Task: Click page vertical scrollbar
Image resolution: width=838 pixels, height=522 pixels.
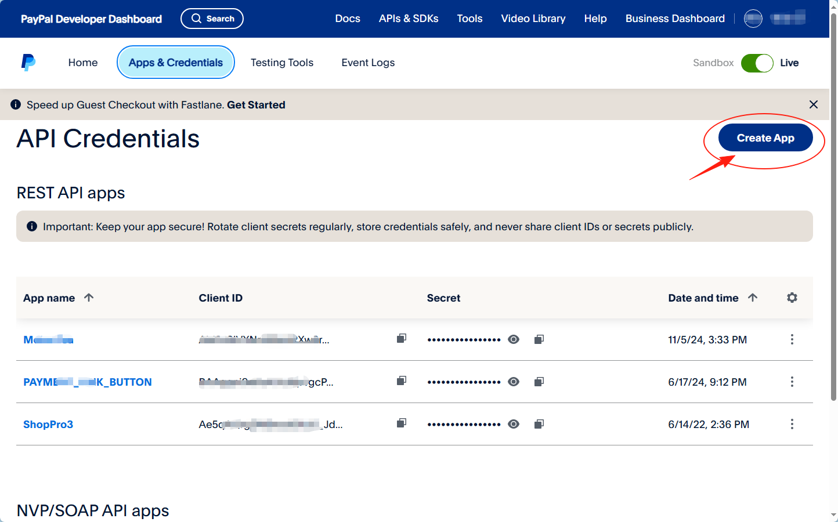Action: point(833,206)
